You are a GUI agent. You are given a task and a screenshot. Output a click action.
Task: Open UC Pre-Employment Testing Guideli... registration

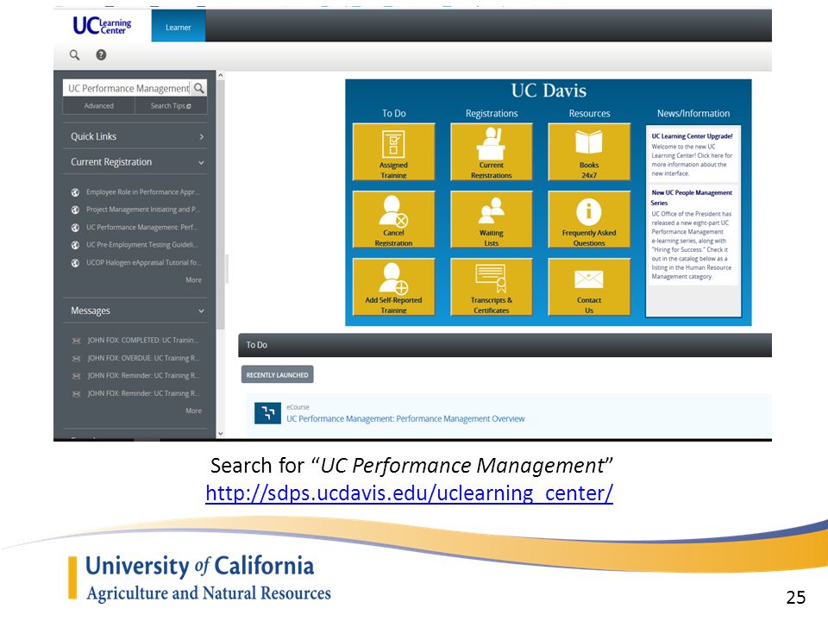pyautogui.click(x=142, y=245)
